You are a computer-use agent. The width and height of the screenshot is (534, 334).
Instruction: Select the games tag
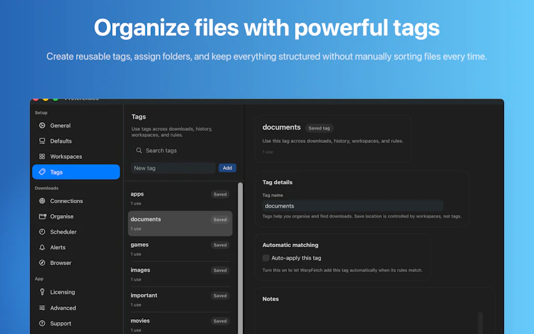[180, 248]
